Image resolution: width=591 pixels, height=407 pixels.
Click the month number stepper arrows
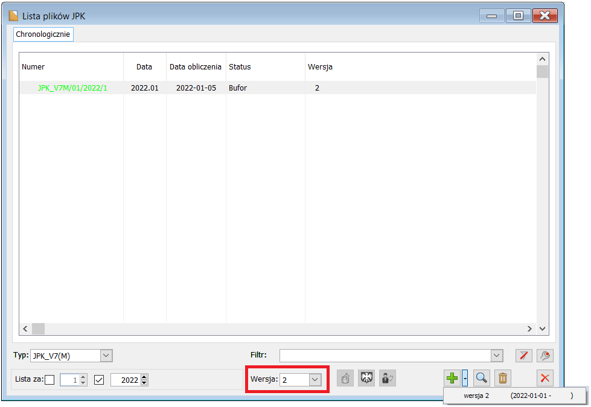83,380
